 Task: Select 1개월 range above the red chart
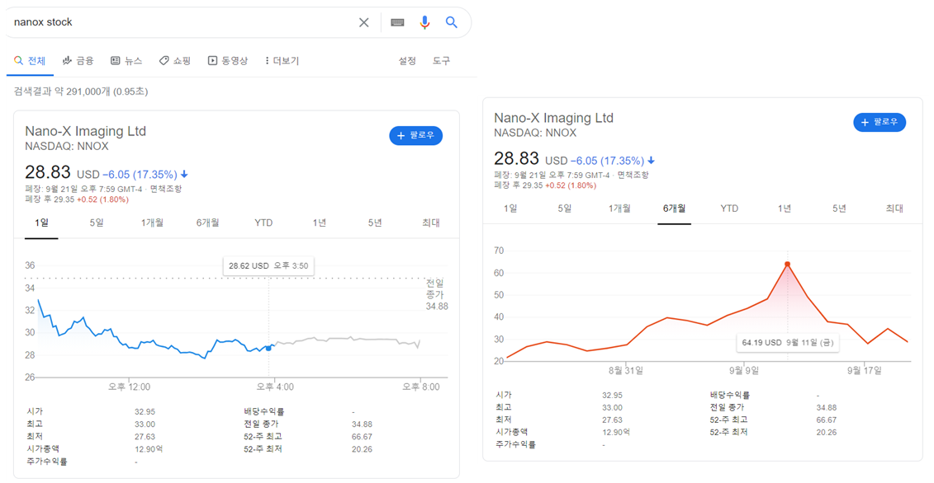pos(619,209)
